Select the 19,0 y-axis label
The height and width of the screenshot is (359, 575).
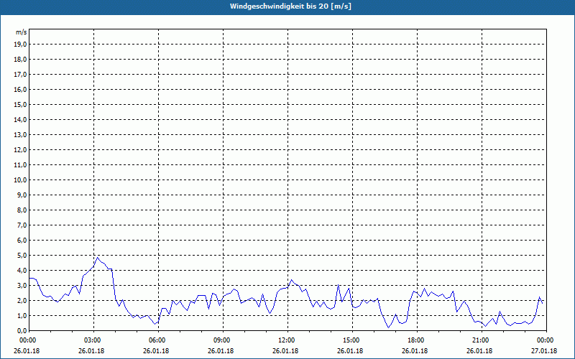21,45
